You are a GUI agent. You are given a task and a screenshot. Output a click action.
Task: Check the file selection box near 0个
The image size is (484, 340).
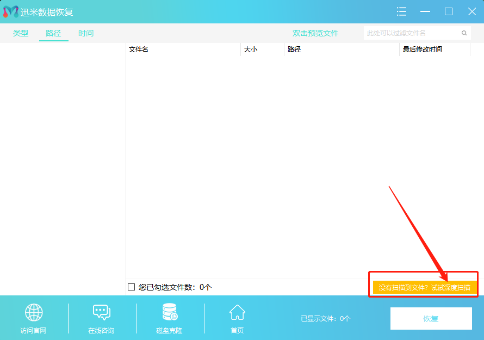(131, 287)
